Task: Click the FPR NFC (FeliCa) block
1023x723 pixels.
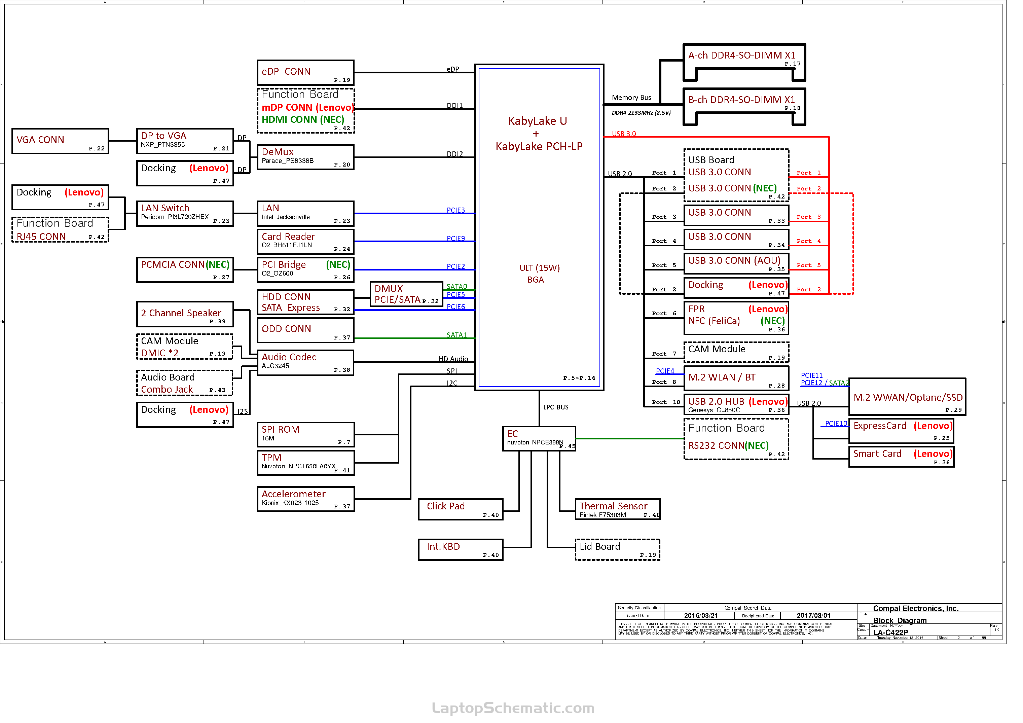Action: point(736,318)
